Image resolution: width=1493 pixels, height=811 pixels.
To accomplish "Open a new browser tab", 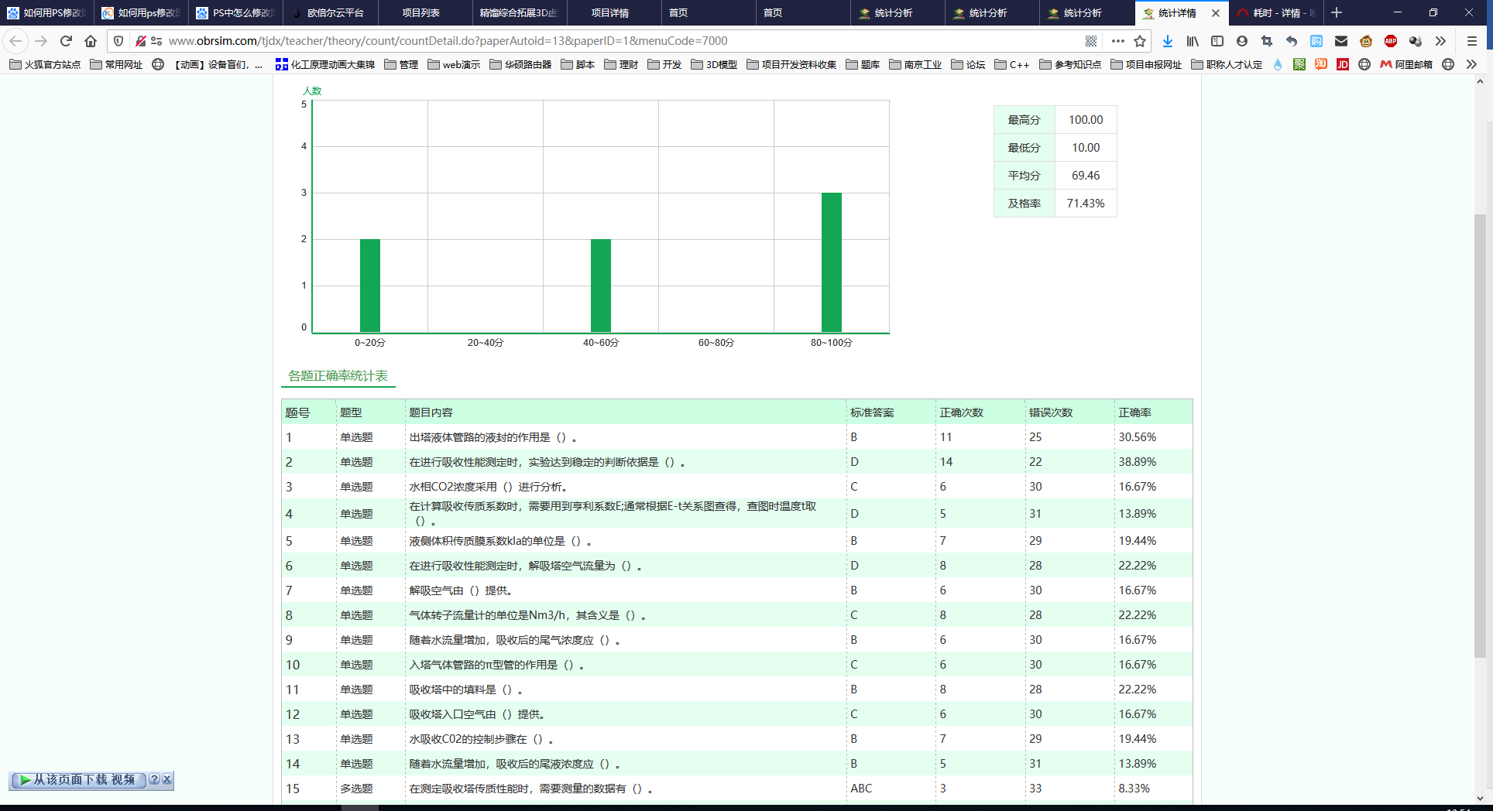I will pos(1337,13).
